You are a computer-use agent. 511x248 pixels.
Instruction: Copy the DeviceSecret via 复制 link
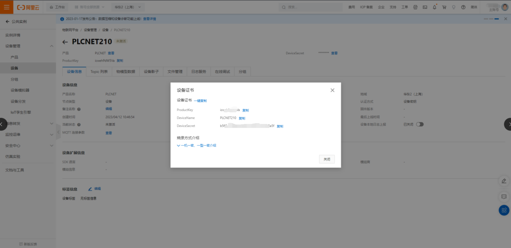coord(280,126)
